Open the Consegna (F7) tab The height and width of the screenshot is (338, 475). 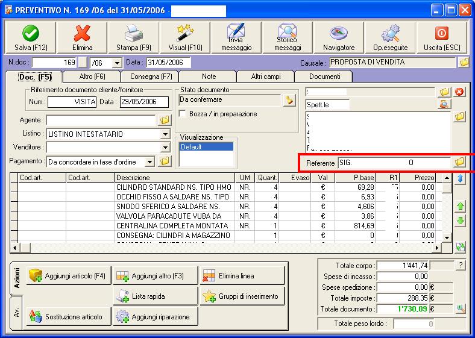[151, 77]
